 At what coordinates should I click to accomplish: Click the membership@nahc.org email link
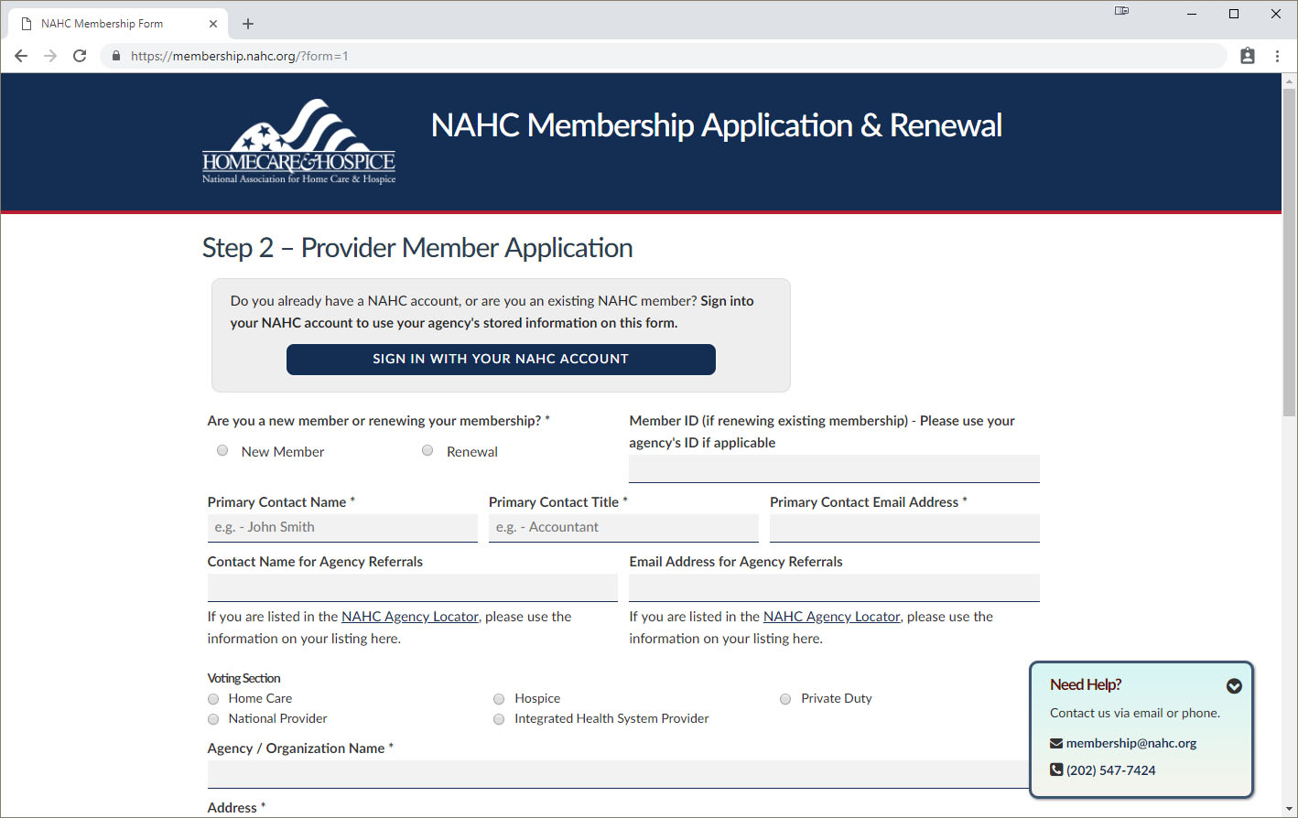point(1130,743)
